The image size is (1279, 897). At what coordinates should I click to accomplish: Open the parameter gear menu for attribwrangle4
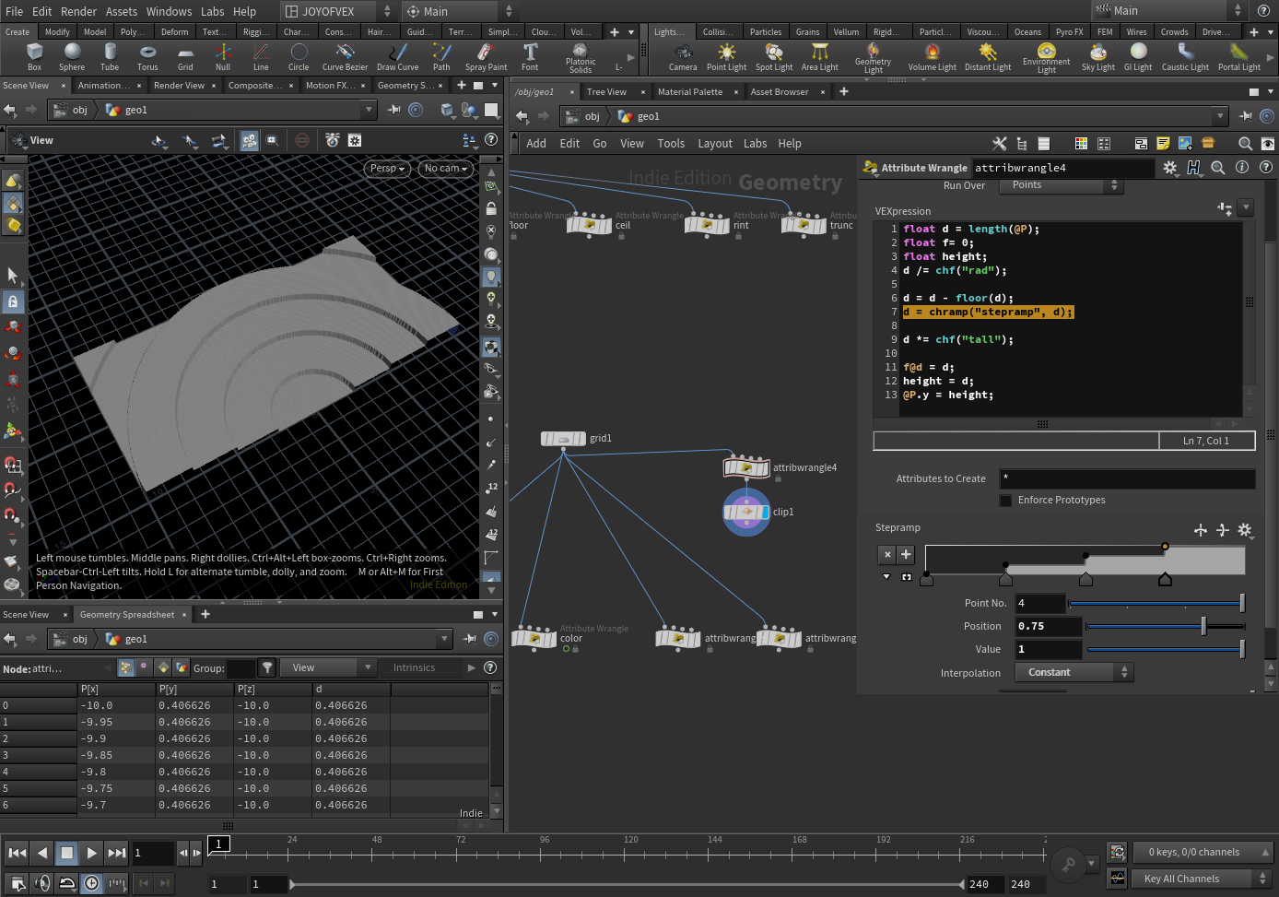[1169, 168]
